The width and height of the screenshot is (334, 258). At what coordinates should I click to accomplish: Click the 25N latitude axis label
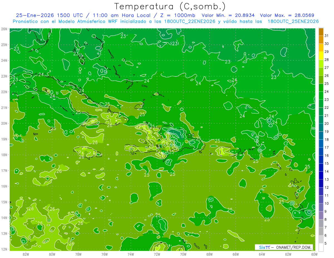(x=4, y=45)
